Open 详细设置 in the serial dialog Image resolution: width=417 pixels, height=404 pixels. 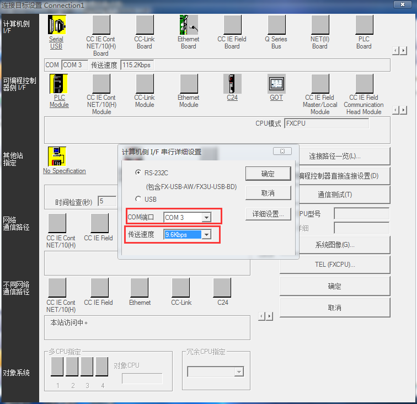268,214
